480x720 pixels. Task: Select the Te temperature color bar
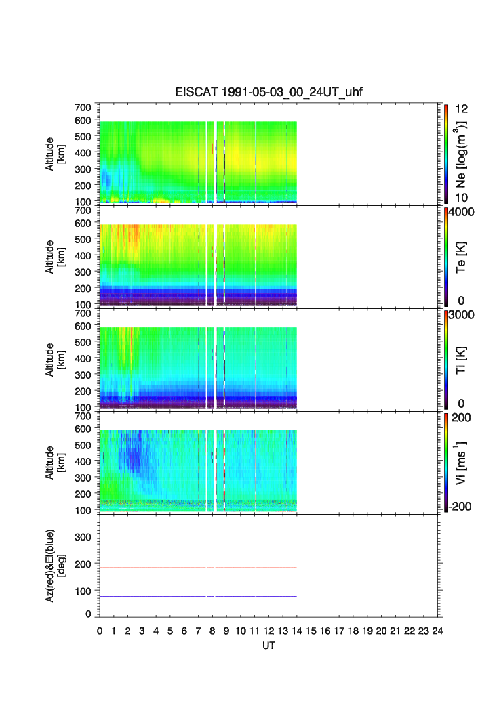[447, 257]
